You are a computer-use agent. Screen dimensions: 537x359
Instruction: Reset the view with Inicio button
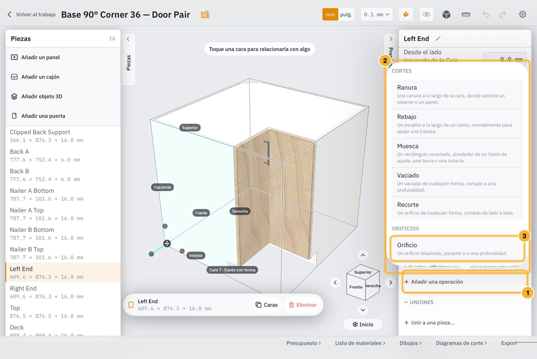tap(363, 324)
